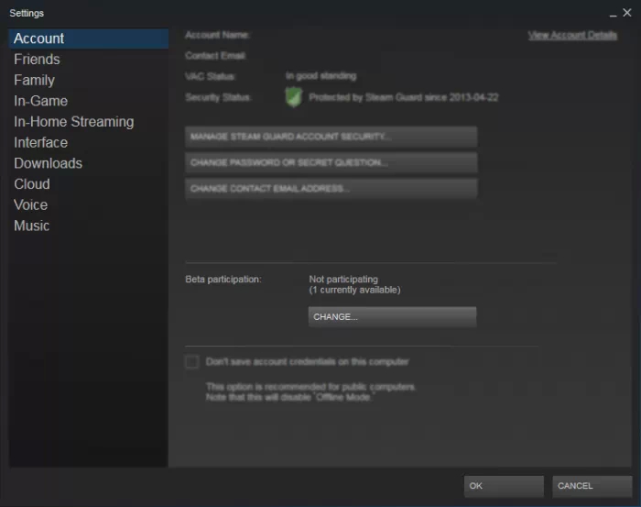Close the Settings window
The width and height of the screenshot is (641, 507).
pos(626,13)
